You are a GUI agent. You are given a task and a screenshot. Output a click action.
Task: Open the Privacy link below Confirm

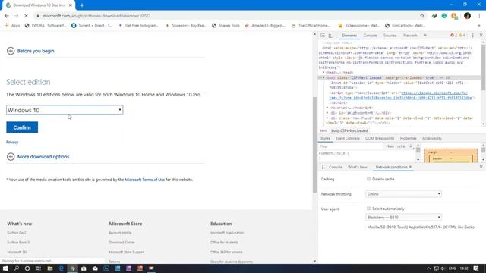pyautogui.click(x=12, y=142)
